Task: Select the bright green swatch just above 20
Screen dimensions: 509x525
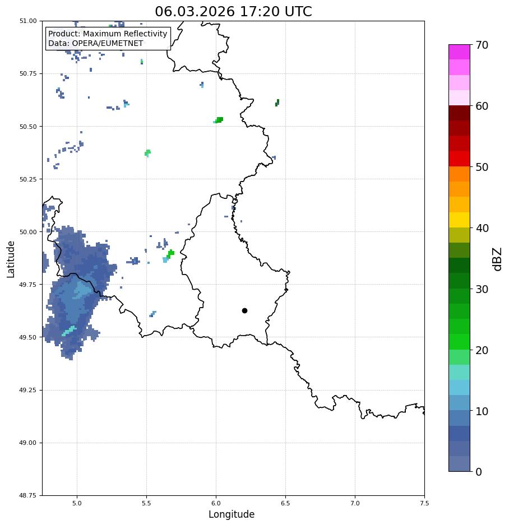Action: click(460, 342)
